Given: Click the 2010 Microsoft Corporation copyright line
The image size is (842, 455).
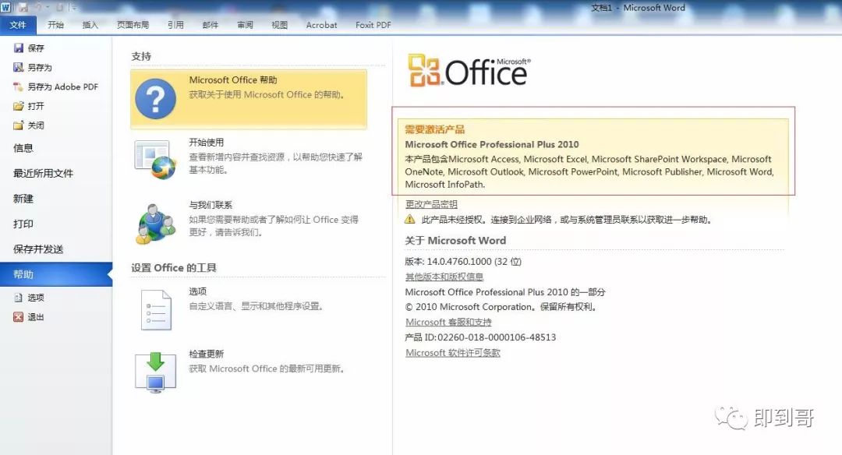Looking at the screenshot, I should coord(501,307).
